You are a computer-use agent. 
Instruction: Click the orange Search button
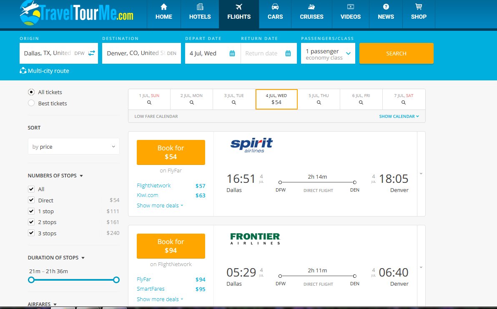pyautogui.click(x=396, y=53)
